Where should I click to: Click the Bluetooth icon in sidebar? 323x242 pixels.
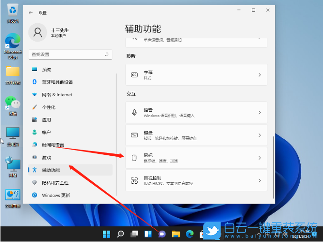[x=35, y=82]
